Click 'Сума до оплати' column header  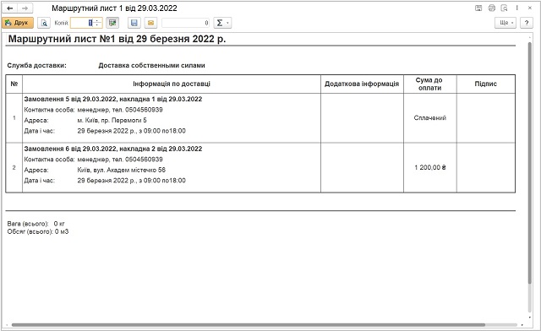click(x=430, y=84)
